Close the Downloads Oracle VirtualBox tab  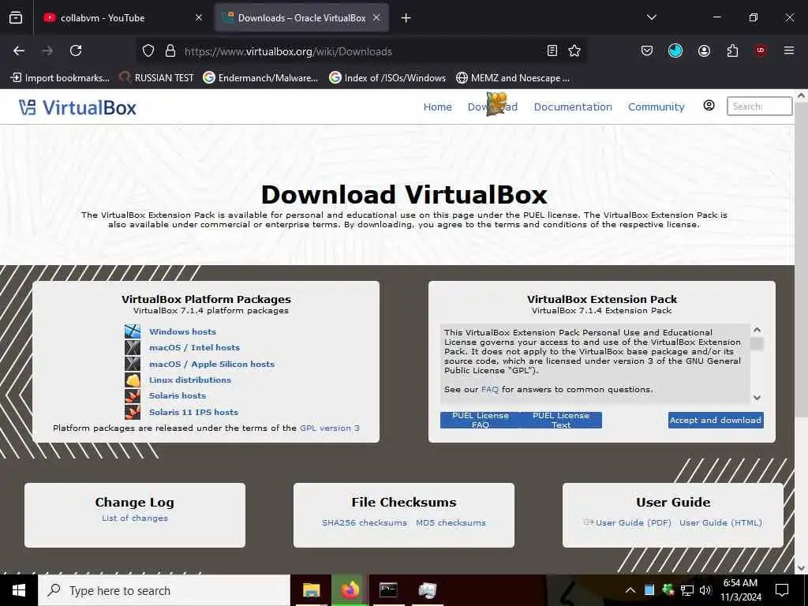(x=376, y=17)
